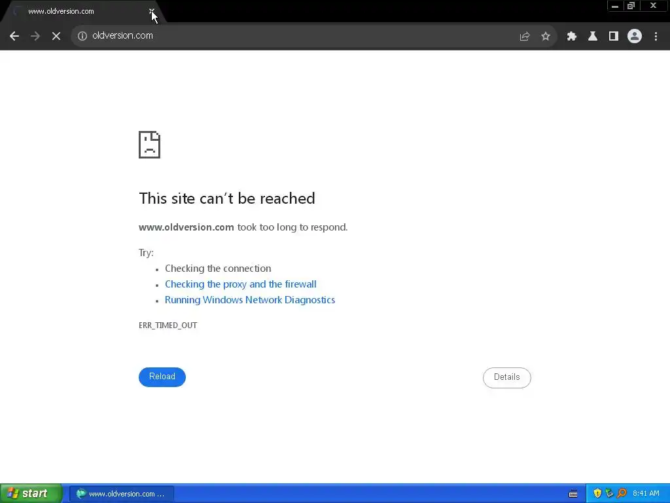670x503 pixels.
Task: Click the keyboard icon on taskbar
Action: 573,494
